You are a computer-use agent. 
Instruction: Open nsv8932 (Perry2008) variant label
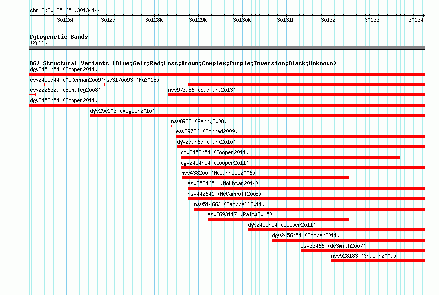point(199,121)
